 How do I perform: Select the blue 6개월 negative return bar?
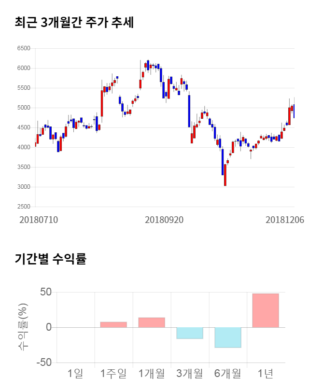227,337
